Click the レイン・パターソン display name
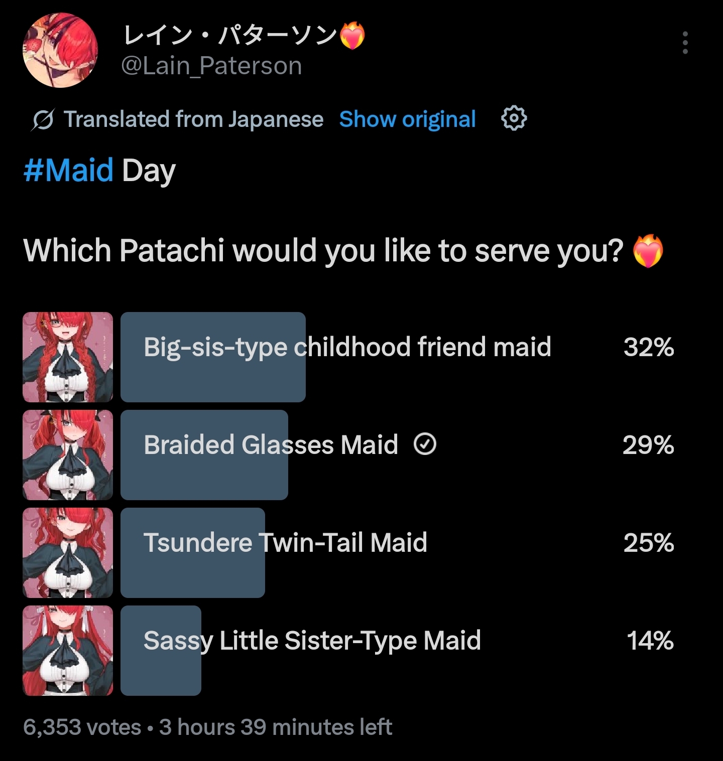Viewport: 723px width, 761px height. click(x=229, y=36)
